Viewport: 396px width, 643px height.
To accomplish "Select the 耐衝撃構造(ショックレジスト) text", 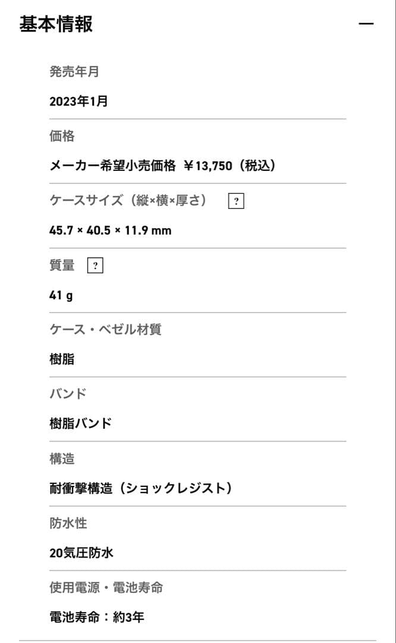I will pyautogui.click(x=140, y=488).
